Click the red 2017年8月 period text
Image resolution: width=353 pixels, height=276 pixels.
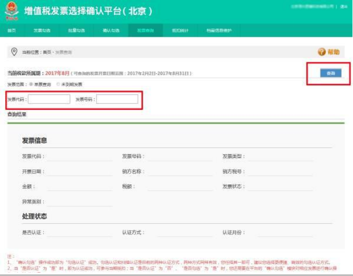[x=57, y=73]
